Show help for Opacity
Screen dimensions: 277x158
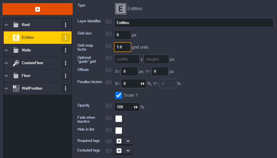[109, 106]
